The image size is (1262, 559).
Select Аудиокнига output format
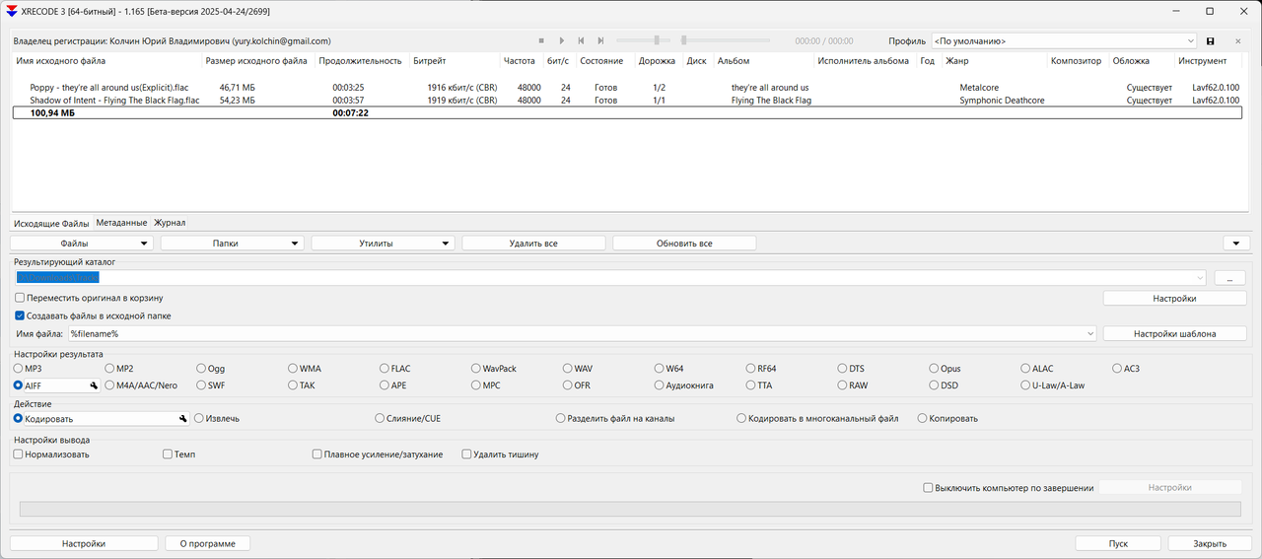pyautogui.click(x=660, y=385)
